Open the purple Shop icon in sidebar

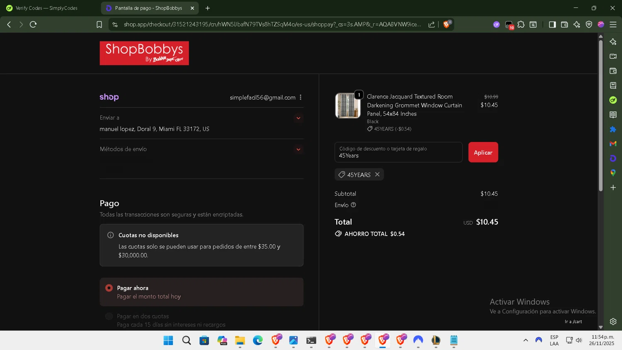pyautogui.click(x=613, y=158)
